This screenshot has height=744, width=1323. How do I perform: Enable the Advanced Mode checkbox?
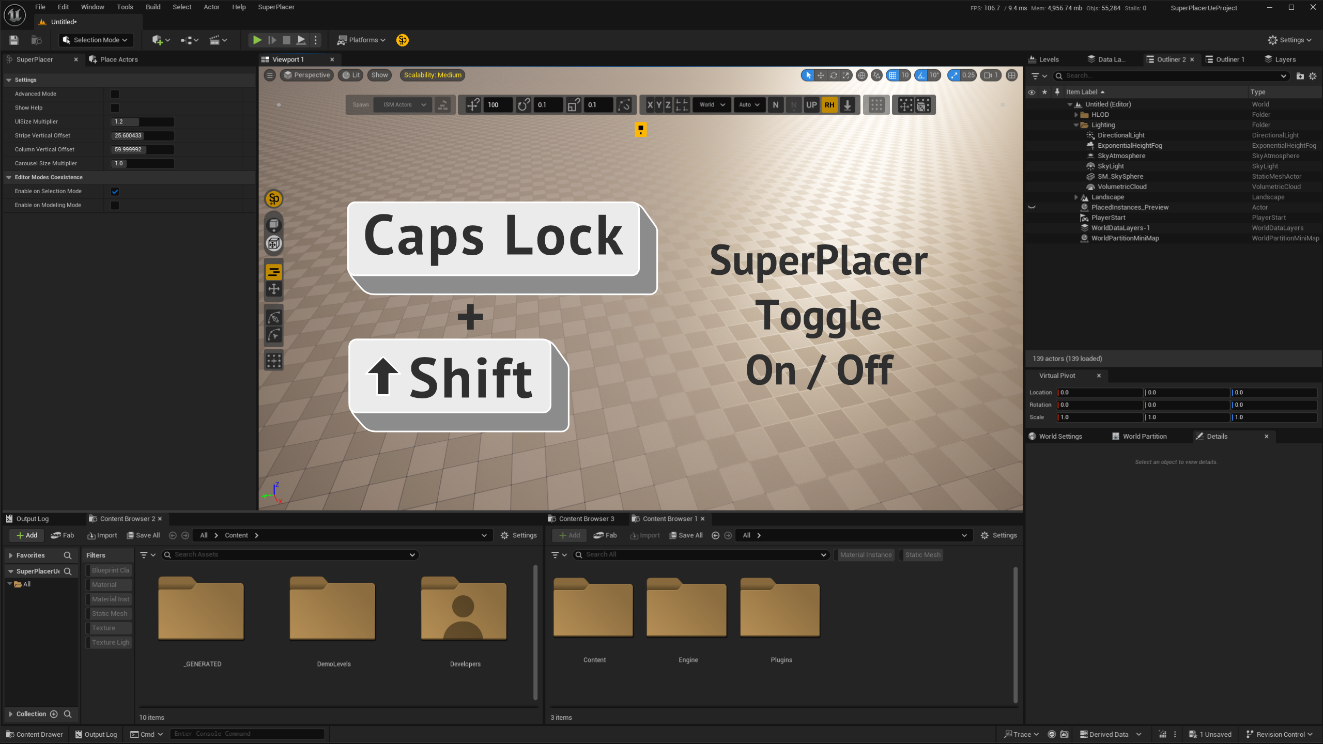click(x=115, y=94)
